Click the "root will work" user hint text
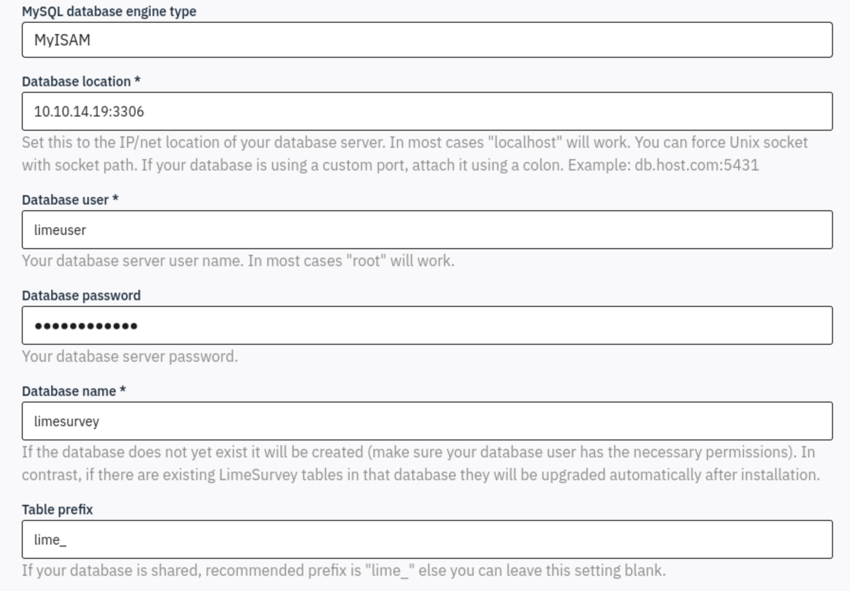This screenshot has height=591, width=850. pos(238,261)
